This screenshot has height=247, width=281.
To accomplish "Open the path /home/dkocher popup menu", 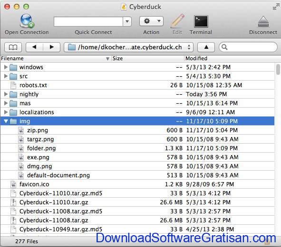I will tap(129, 47).
